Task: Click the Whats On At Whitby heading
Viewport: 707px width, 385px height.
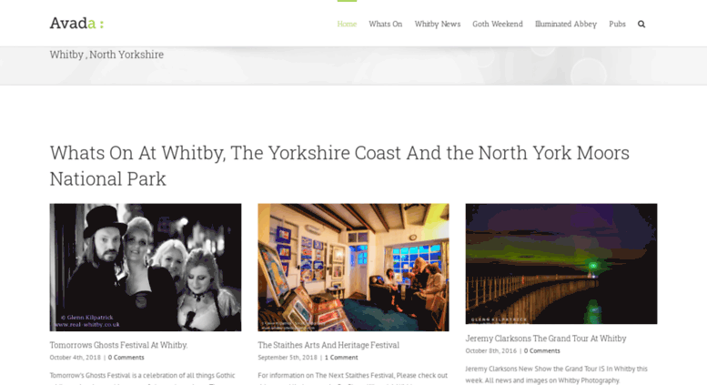Action: 339,166
